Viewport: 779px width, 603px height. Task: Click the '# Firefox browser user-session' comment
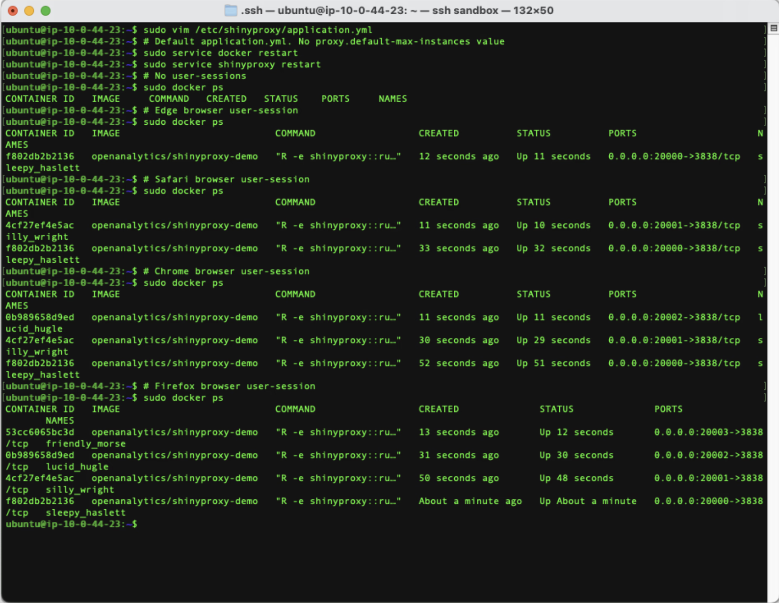[229, 386]
